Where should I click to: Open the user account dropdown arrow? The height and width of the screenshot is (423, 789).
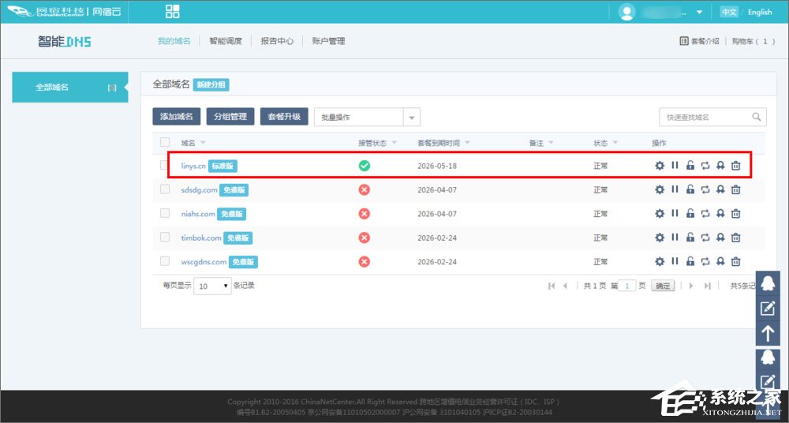point(699,13)
